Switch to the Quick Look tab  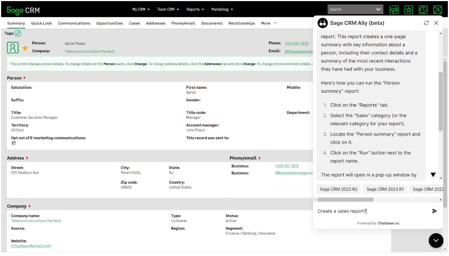pos(42,23)
